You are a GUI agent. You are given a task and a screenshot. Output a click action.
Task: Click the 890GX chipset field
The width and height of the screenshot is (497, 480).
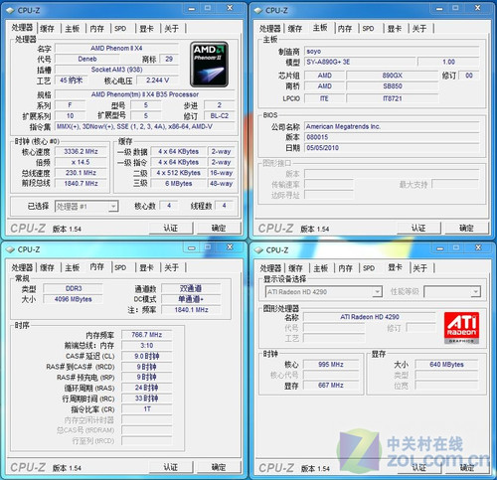click(393, 76)
